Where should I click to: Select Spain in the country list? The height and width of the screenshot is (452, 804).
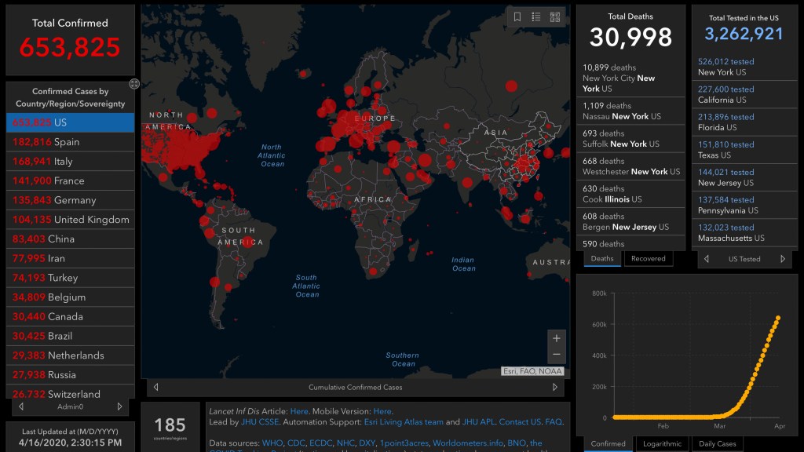tap(70, 142)
